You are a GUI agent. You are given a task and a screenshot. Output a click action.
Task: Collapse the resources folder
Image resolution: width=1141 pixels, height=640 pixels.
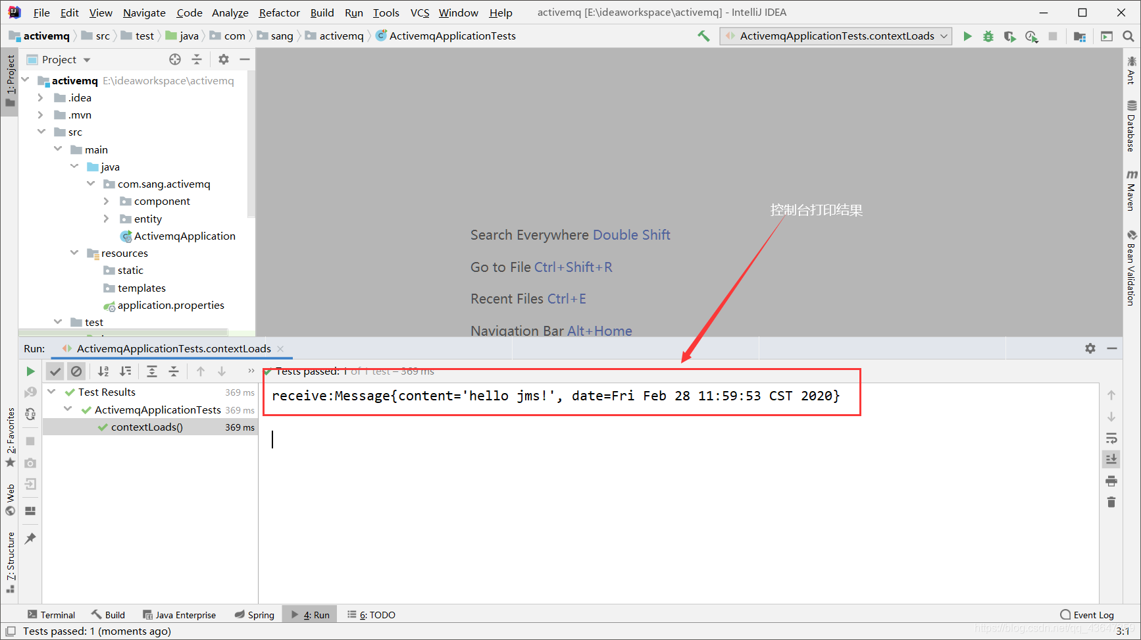(74, 253)
